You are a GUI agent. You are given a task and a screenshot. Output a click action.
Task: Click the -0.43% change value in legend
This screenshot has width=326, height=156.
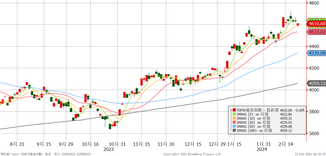(x=300, y=110)
